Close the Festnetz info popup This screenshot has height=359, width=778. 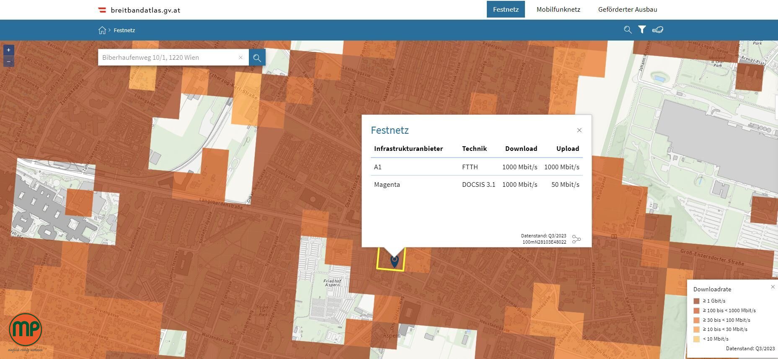(x=579, y=130)
